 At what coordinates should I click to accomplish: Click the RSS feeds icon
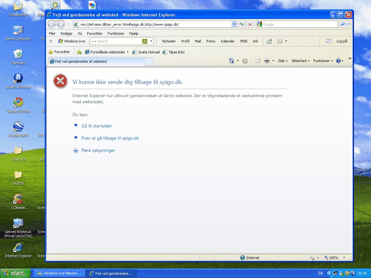(245, 61)
